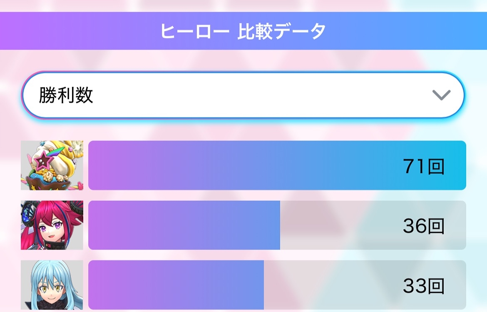Click the chevron arrow in the stat selector
487x312 pixels.
tap(441, 96)
